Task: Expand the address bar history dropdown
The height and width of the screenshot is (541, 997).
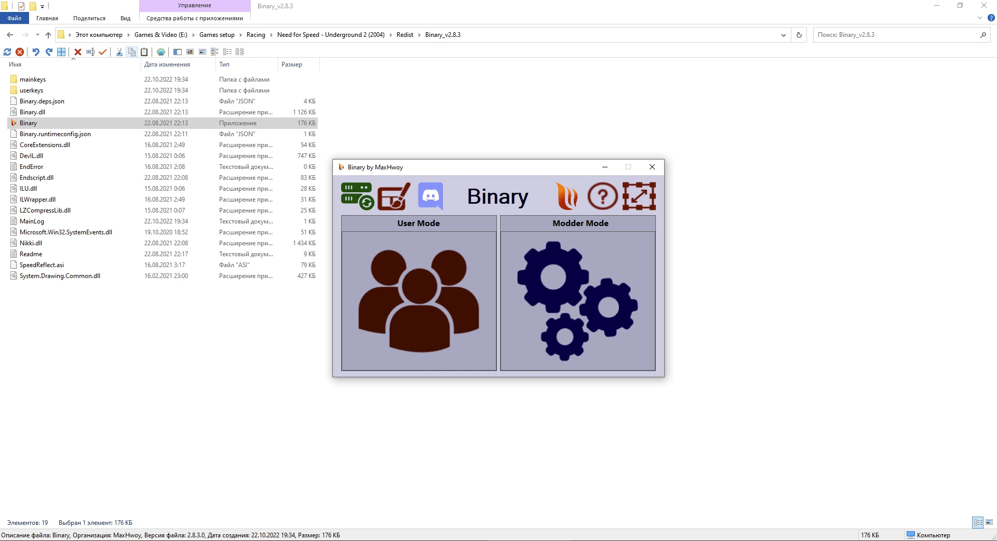Action: (x=783, y=35)
